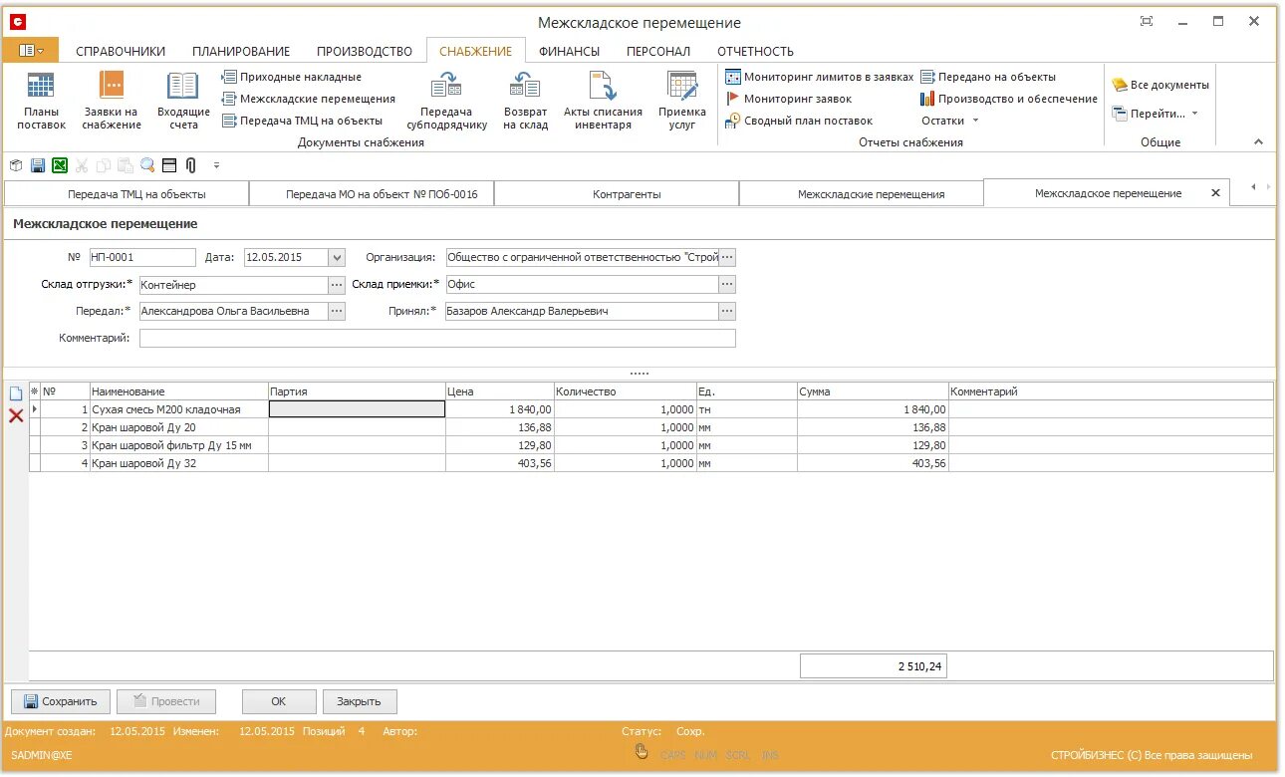Switch to Передача ТМЦ на объекты document tab
Image resolution: width=1285 pixels, height=777 pixels.
point(127,194)
